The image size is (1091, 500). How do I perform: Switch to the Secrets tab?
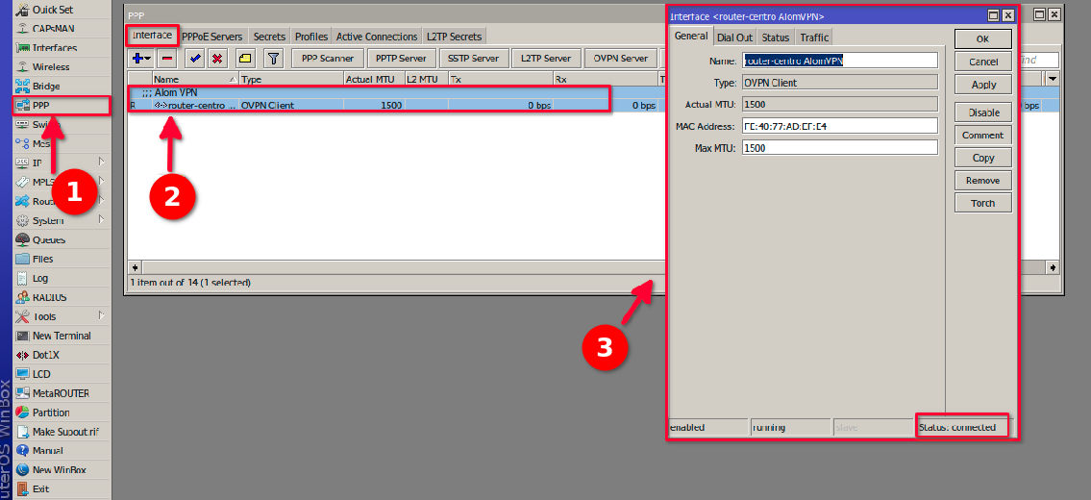click(x=269, y=37)
